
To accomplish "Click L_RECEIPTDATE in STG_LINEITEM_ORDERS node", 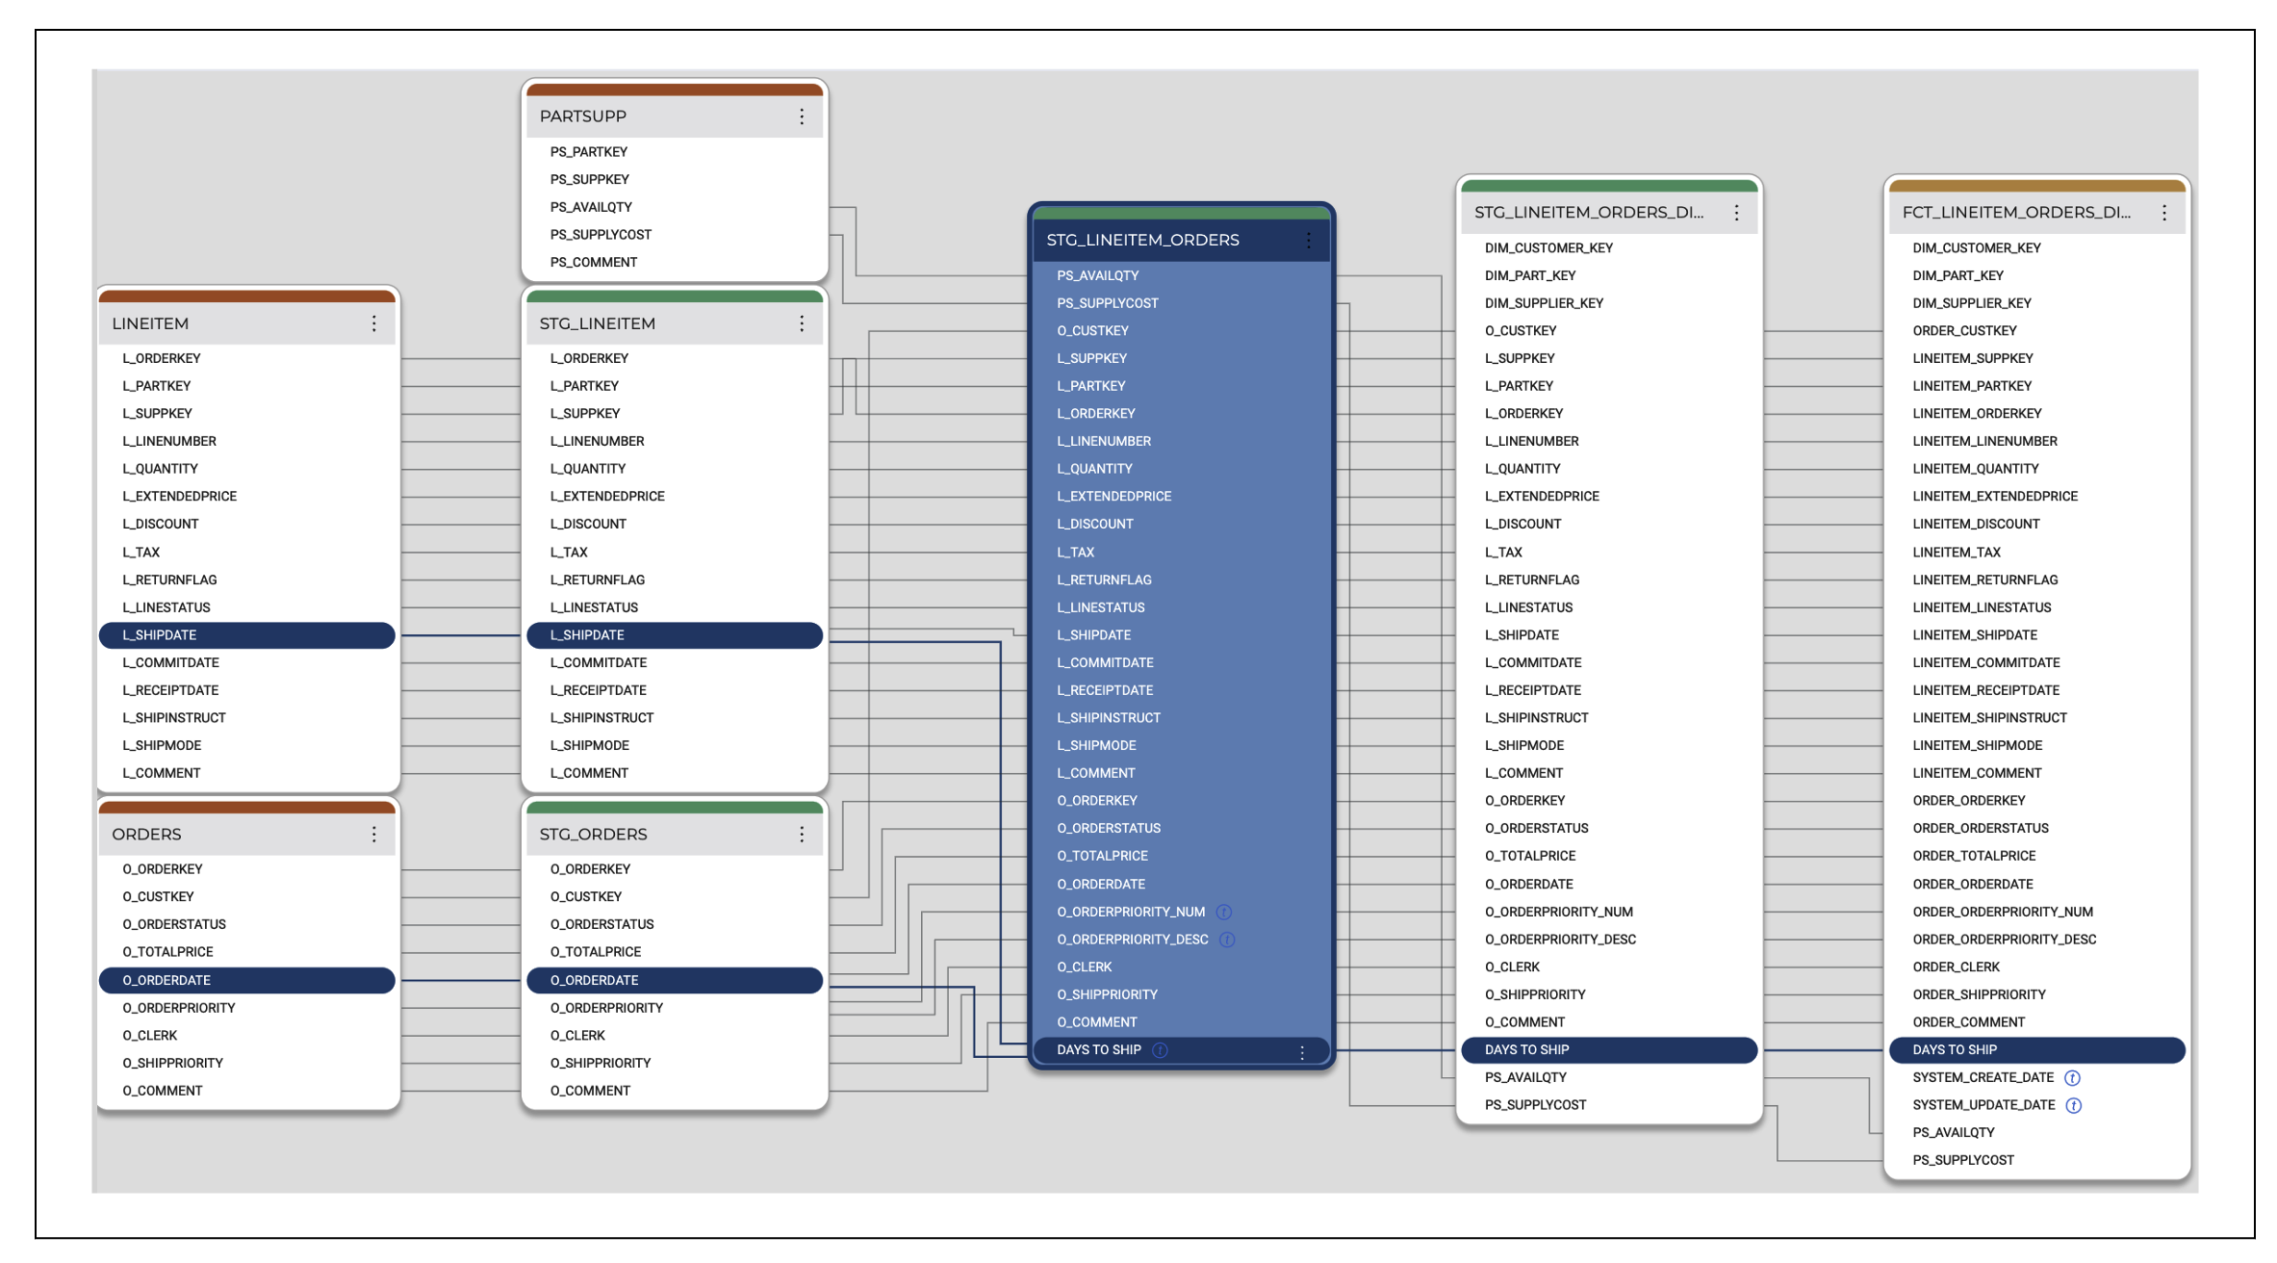I will pos(1105,691).
